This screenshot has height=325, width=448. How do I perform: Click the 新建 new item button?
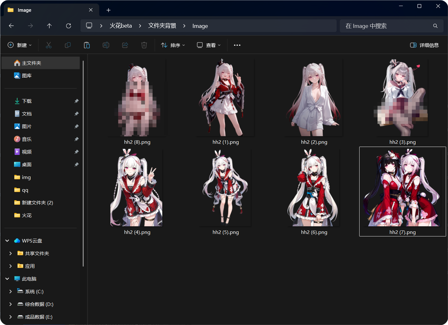point(20,45)
